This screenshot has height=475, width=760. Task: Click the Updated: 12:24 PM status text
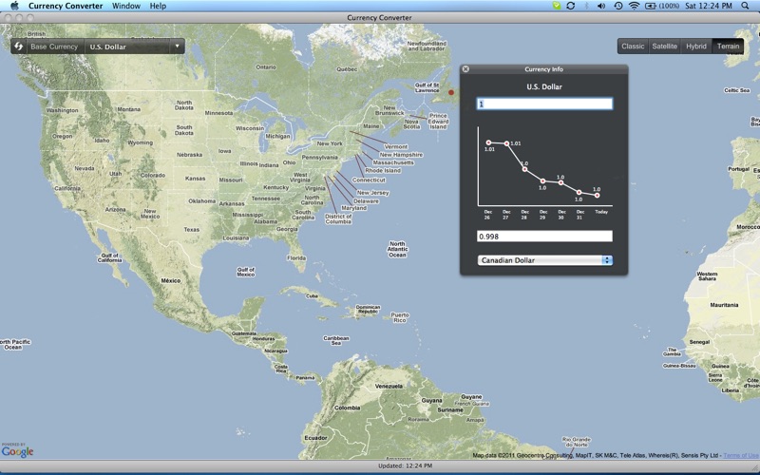[x=406, y=465]
